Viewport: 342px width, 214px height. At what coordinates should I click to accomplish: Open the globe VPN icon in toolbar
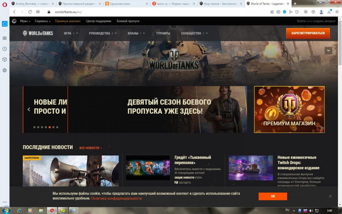[306, 12]
